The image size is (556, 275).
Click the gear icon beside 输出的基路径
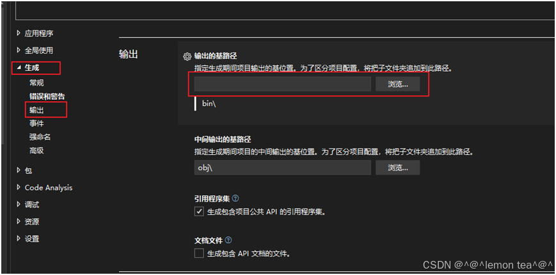(x=187, y=56)
